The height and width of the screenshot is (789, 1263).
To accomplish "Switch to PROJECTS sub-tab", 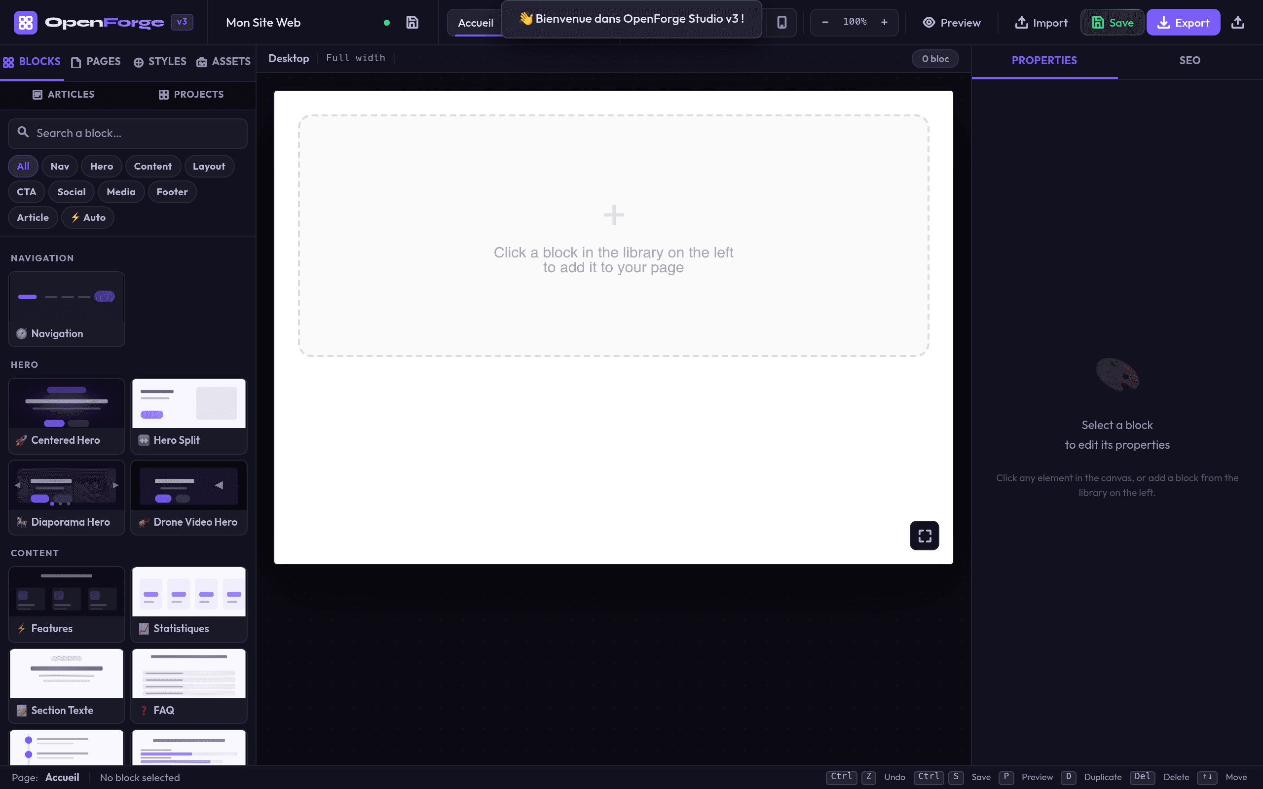I will click(x=191, y=95).
